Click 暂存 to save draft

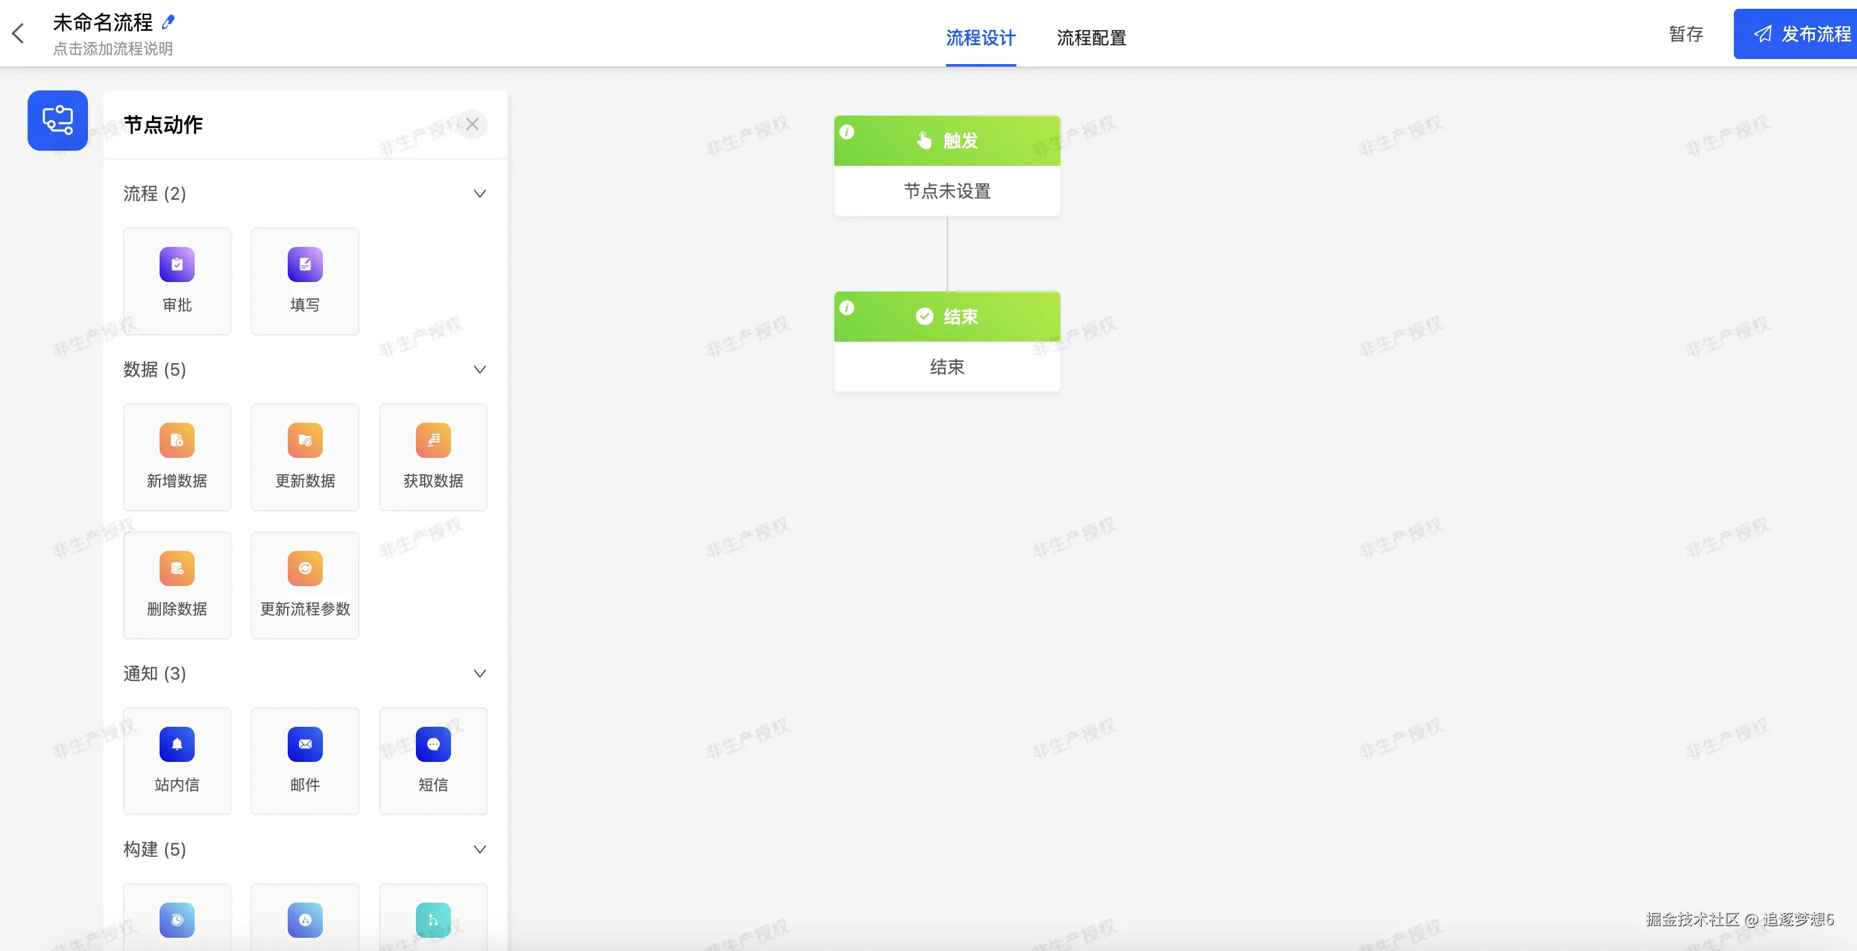point(1685,34)
